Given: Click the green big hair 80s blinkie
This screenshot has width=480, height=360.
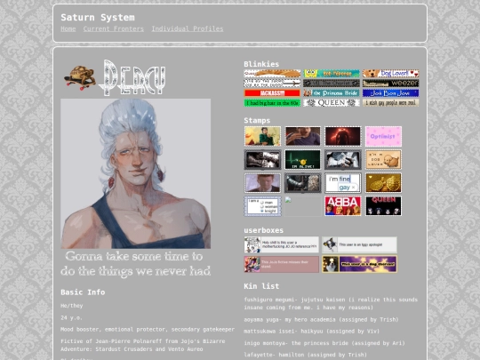Looking at the screenshot, I should coord(272,103).
